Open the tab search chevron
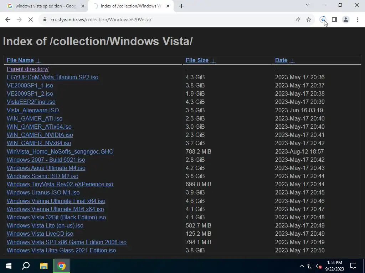This screenshot has height=273, width=365. (x=308, y=5)
